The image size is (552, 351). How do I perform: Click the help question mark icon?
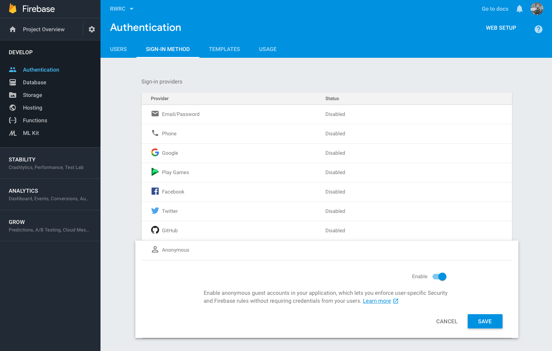(x=539, y=29)
